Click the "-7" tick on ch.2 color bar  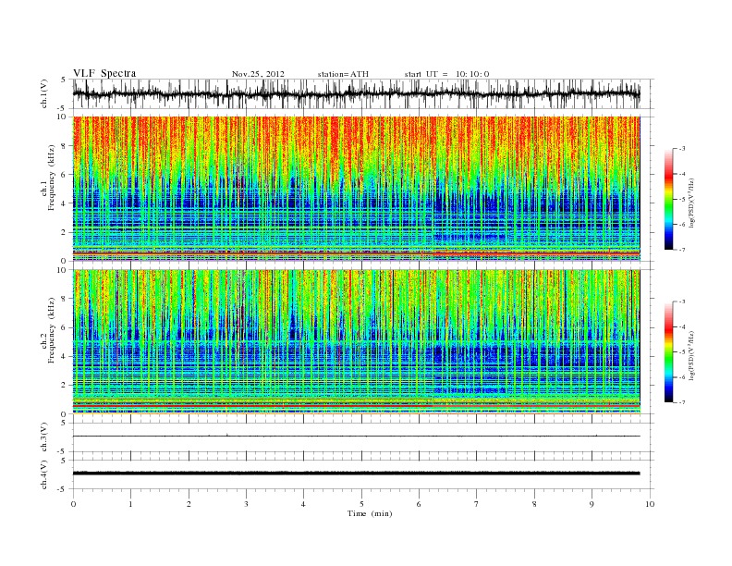682,402
